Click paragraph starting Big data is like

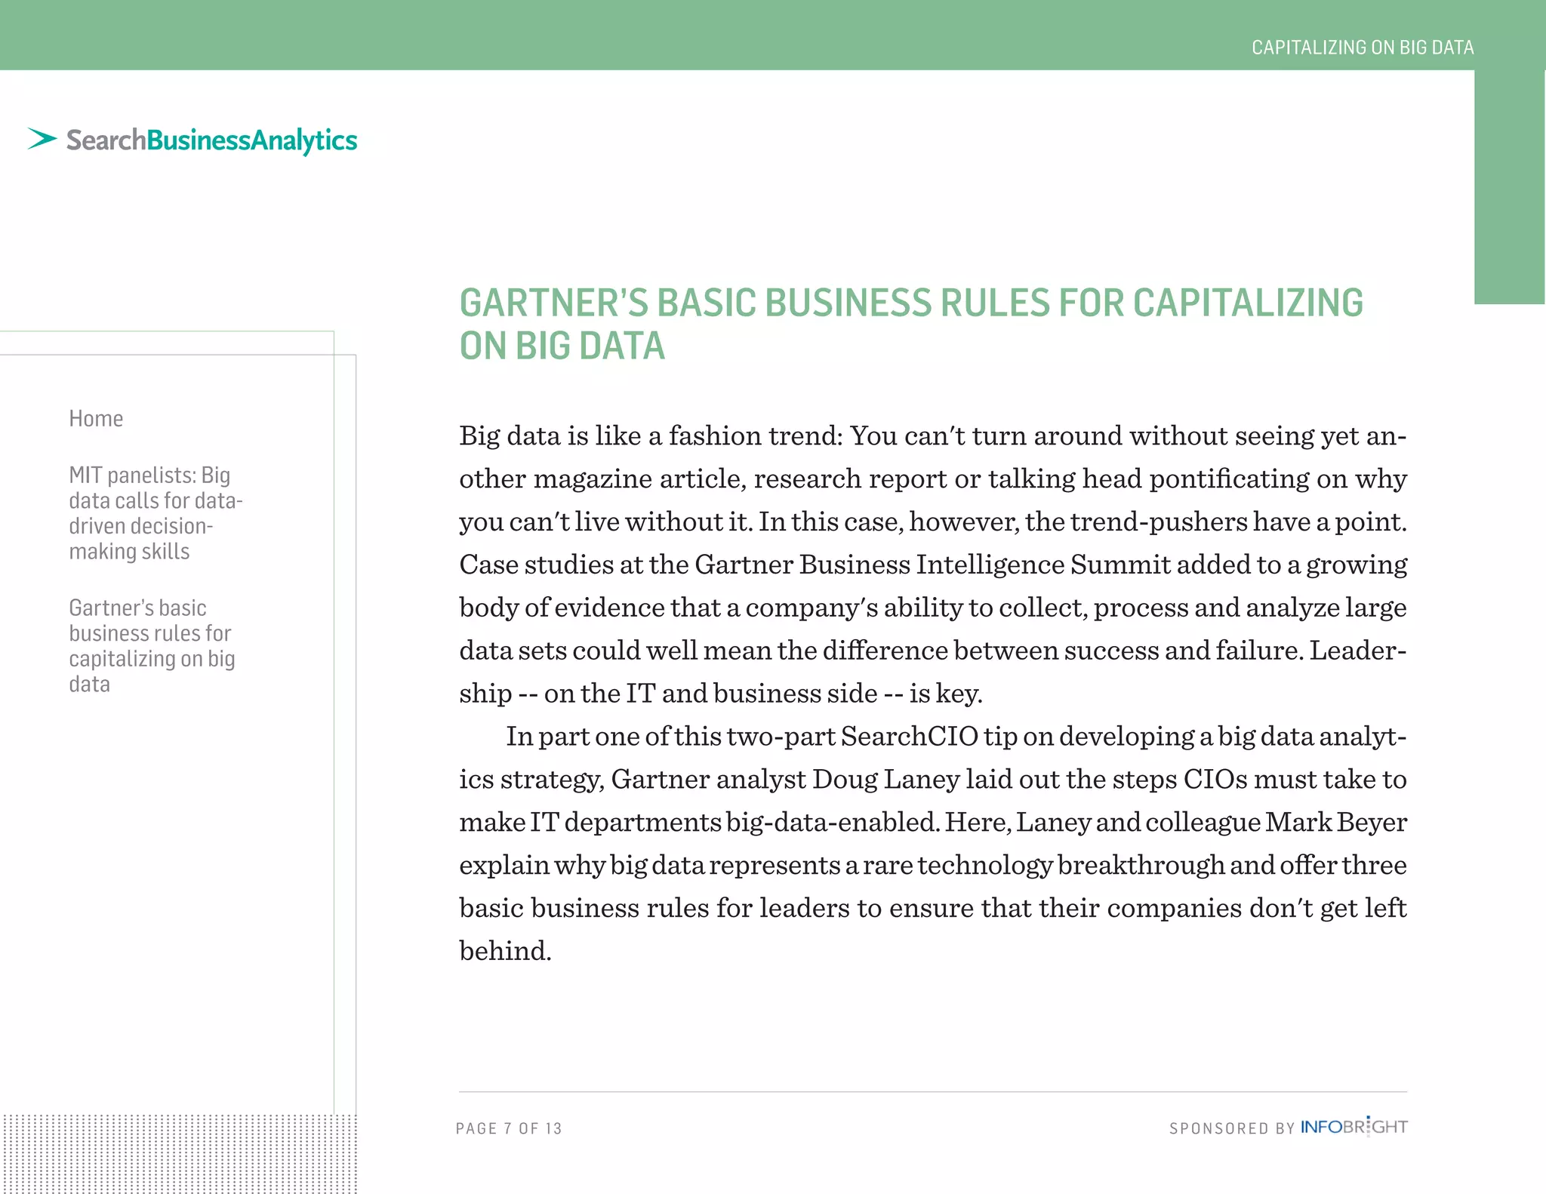point(933,564)
